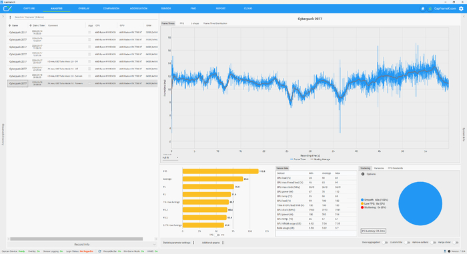Click the horizontal scrollbar under capture list
This screenshot has height=254, width=467.
click(77, 239)
